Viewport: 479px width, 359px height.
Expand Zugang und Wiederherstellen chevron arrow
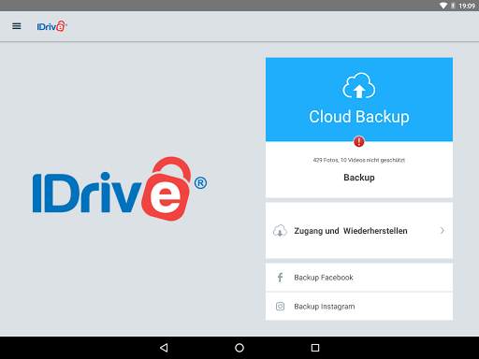click(x=442, y=231)
